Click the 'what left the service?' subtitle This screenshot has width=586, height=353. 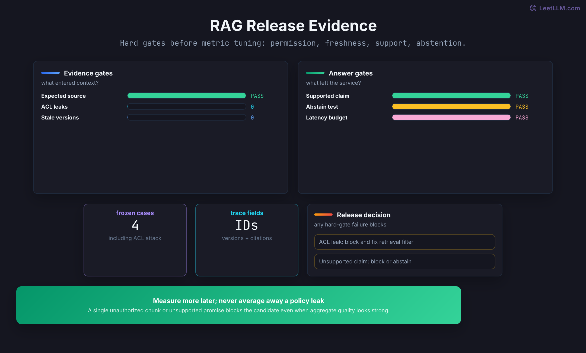tap(333, 83)
